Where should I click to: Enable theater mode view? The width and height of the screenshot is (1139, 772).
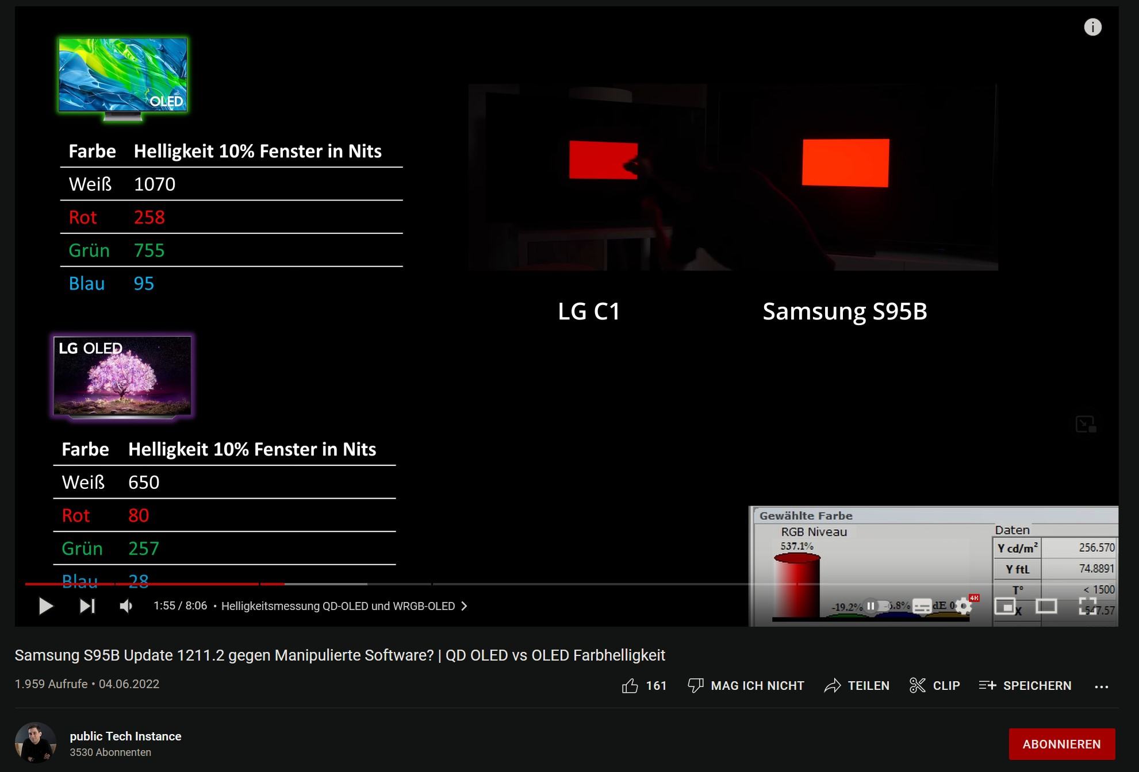[1046, 606]
